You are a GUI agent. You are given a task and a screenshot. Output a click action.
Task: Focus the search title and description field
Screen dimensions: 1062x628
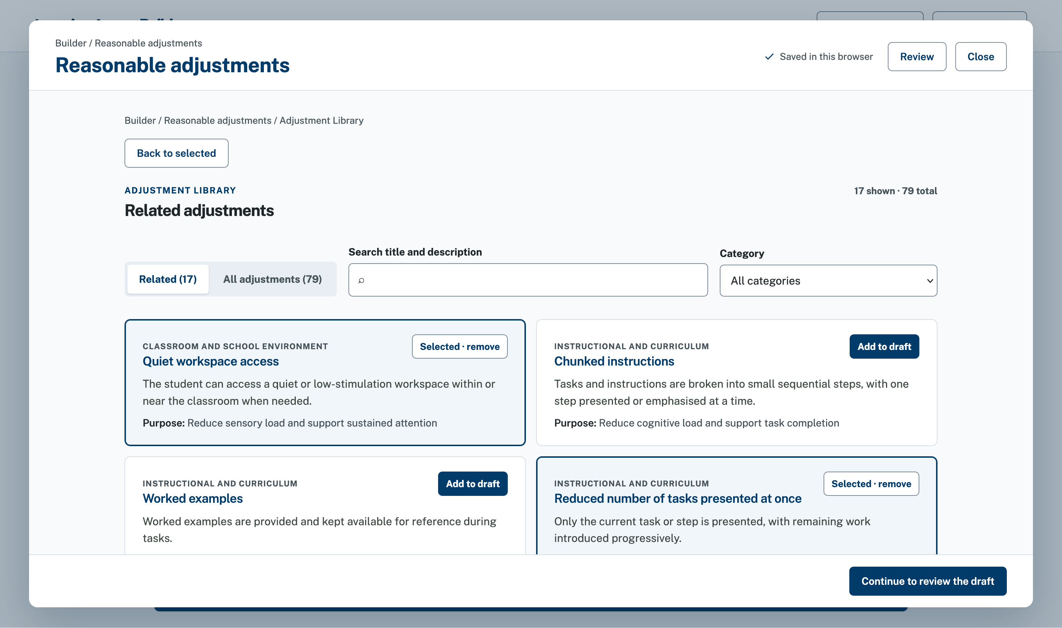click(528, 280)
